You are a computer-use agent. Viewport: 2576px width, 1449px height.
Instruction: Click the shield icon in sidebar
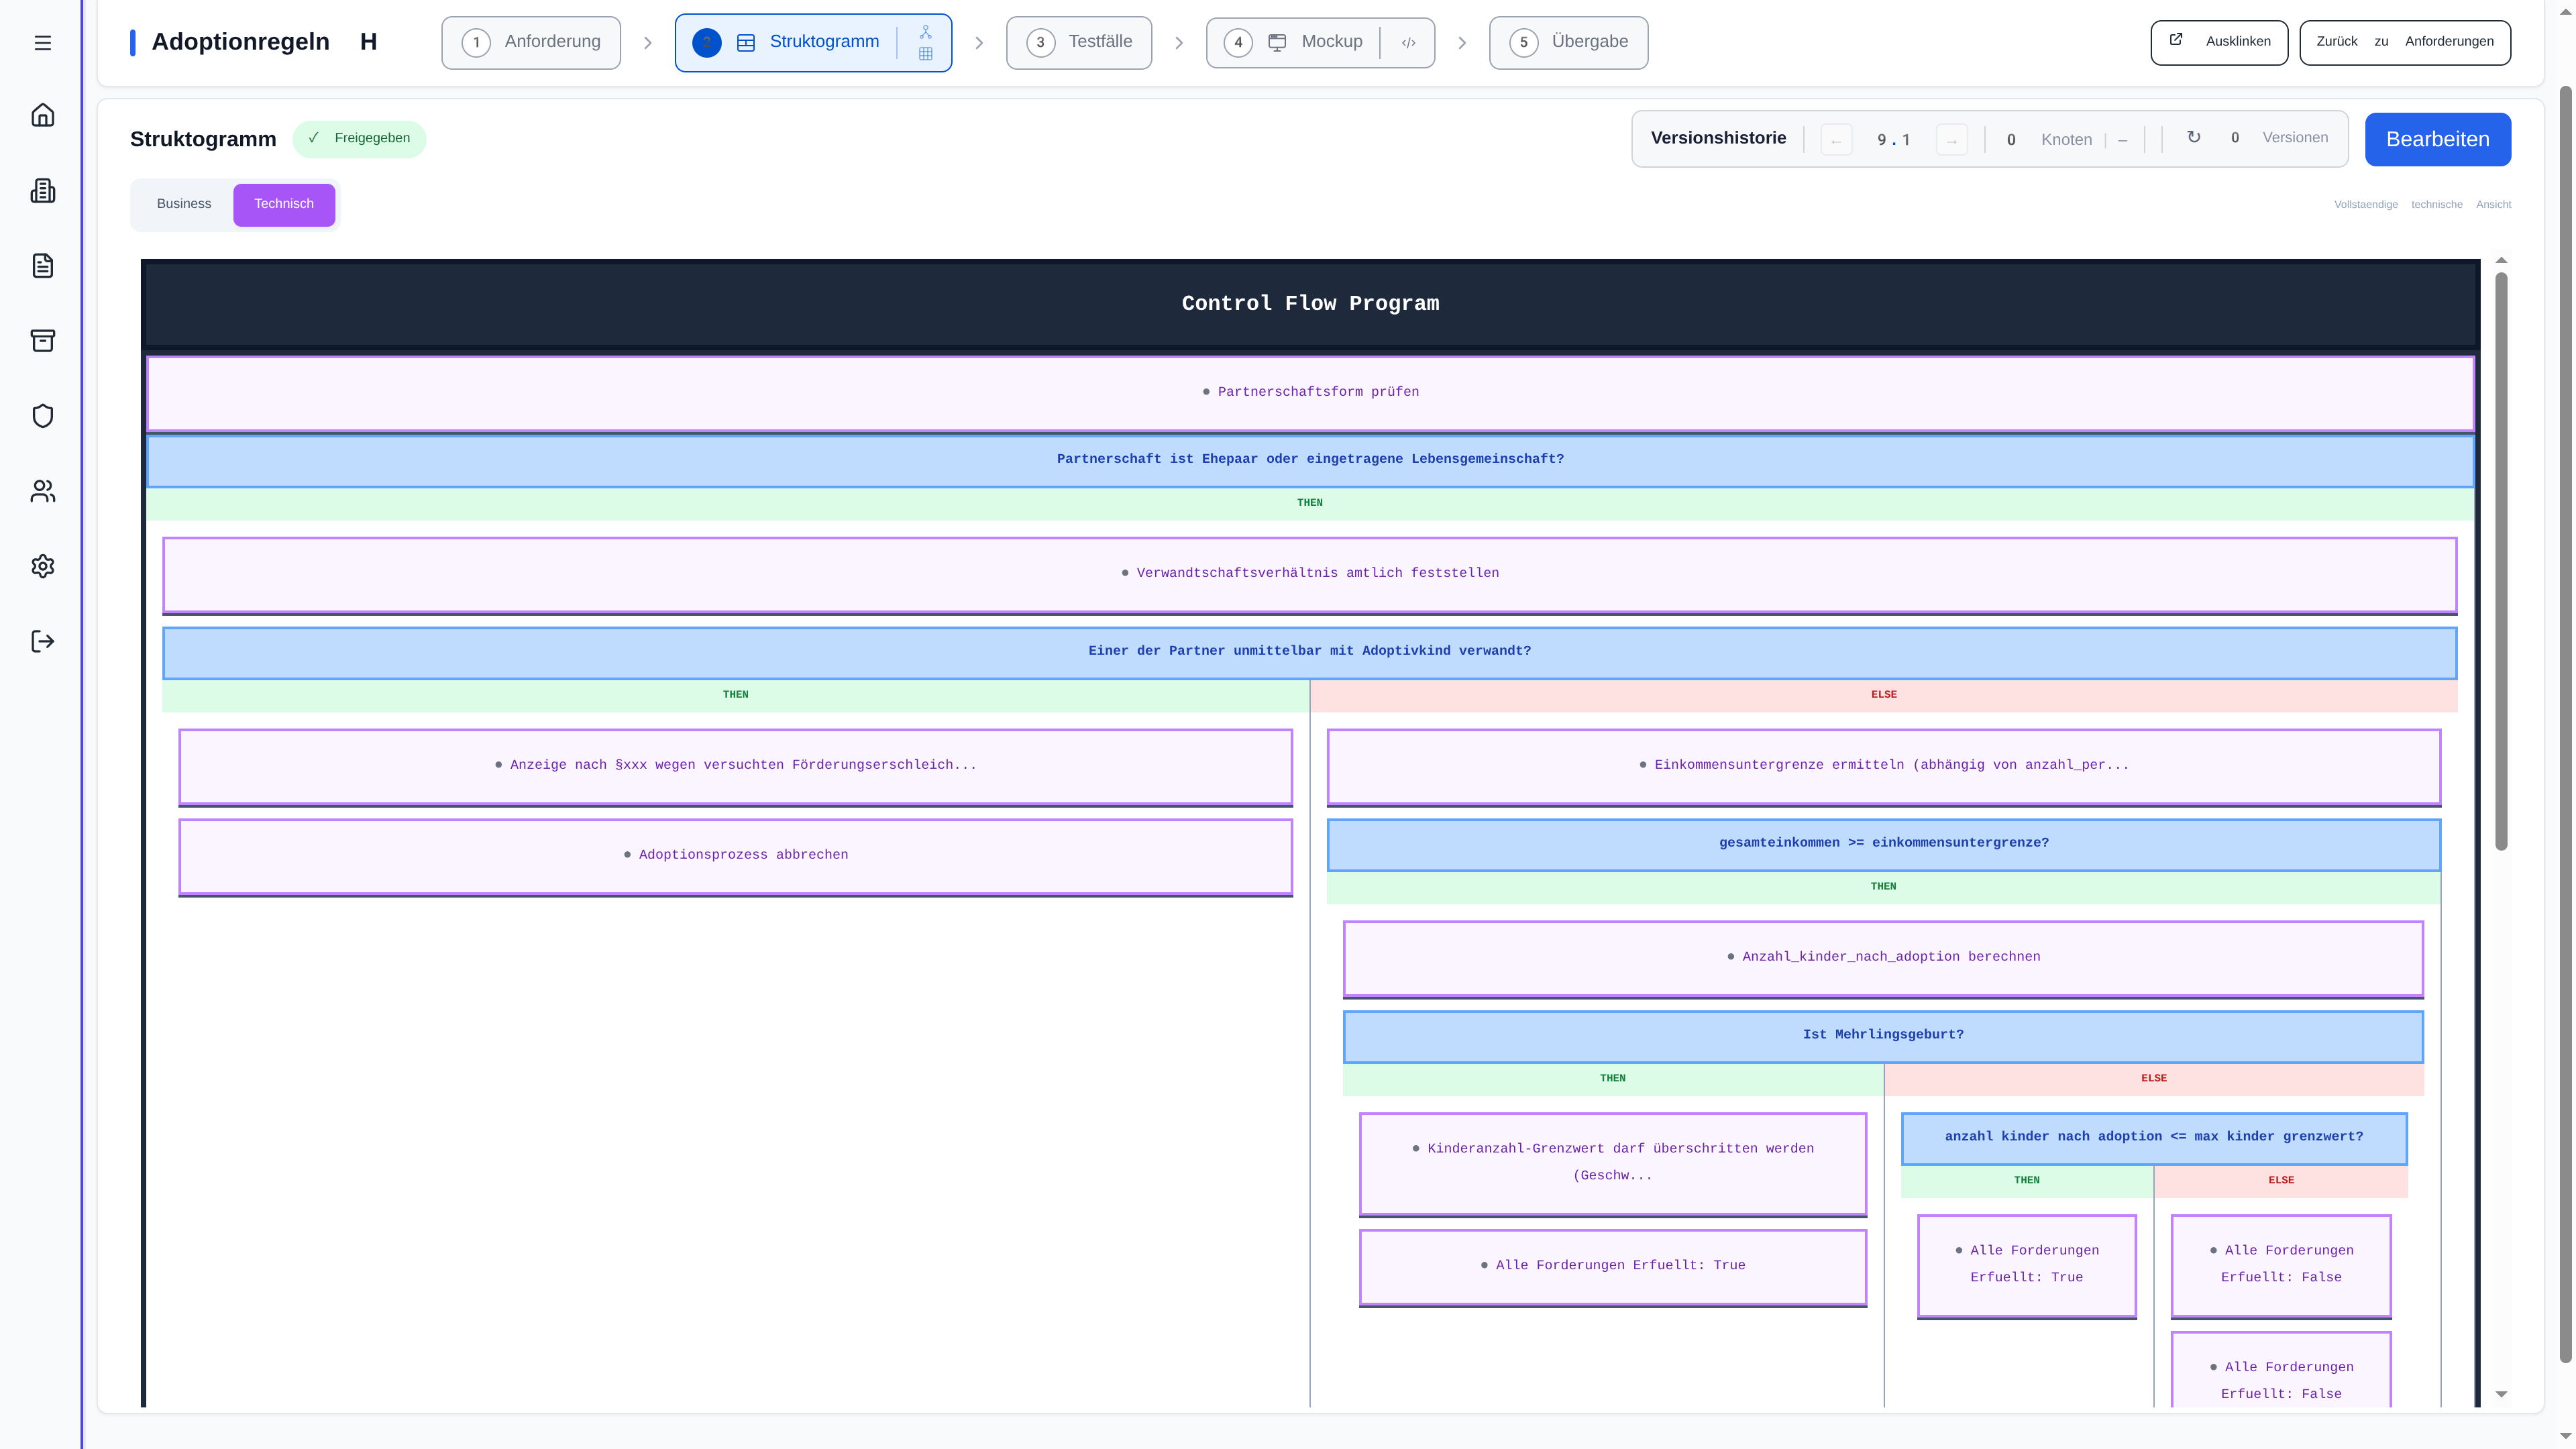click(x=42, y=416)
